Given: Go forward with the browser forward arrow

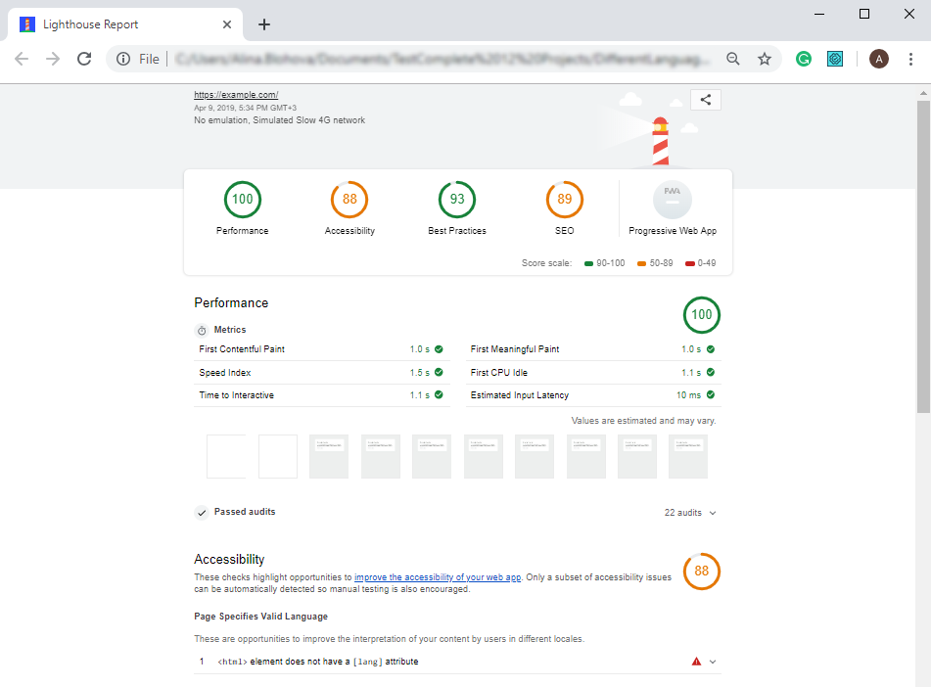Looking at the screenshot, I should (53, 59).
